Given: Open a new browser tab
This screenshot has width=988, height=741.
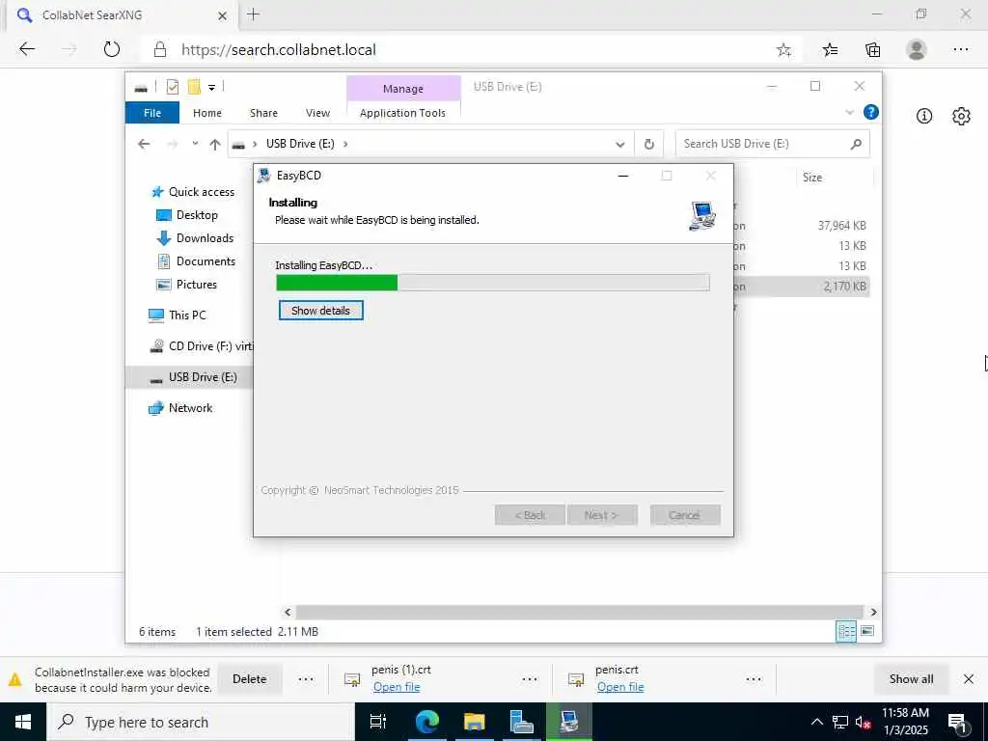Looking at the screenshot, I should [254, 14].
